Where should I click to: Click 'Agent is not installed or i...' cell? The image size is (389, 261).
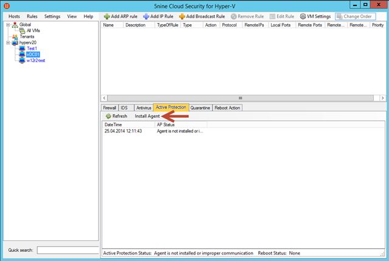[x=180, y=131]
